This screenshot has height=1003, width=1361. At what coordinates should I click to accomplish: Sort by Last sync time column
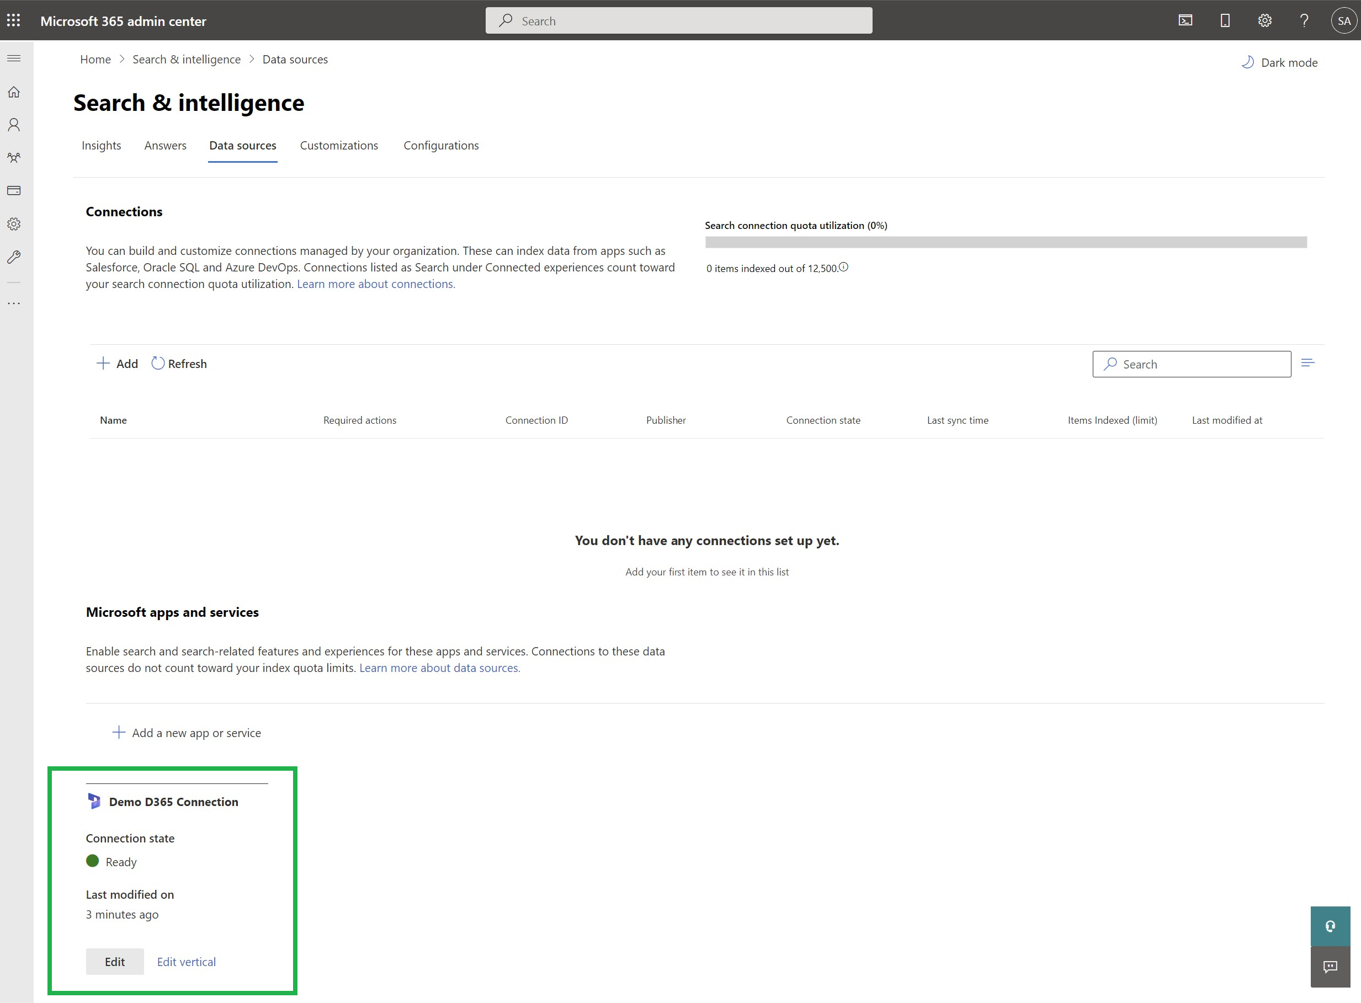click(x=958, y=420)
